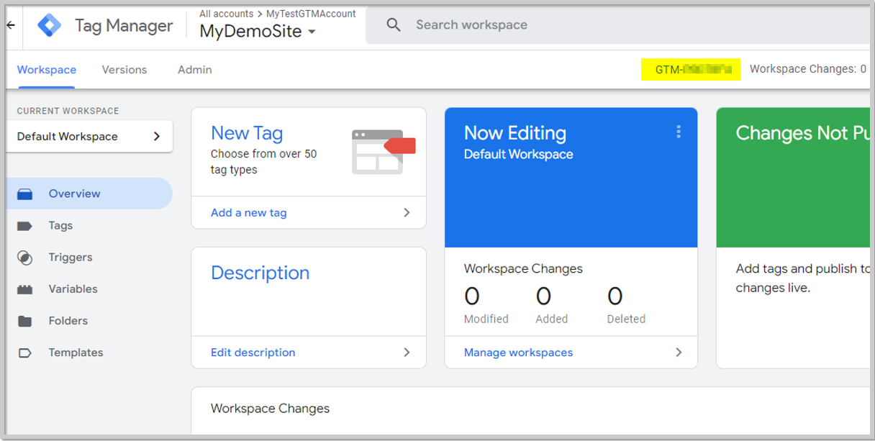This screenshot has width=875, height=441.
Task: Click the back arrow icon
Action: [x=10, y=25]
